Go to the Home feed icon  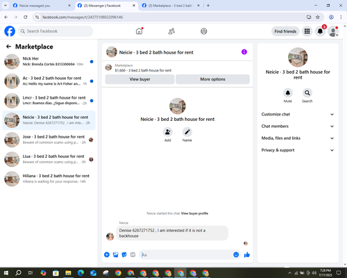coord(139,31)
